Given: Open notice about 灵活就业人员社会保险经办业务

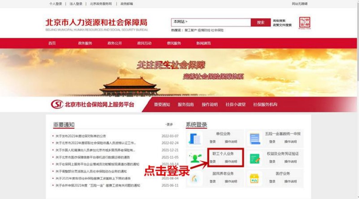Looking at the screenshot, I should [x=91, y=171].
